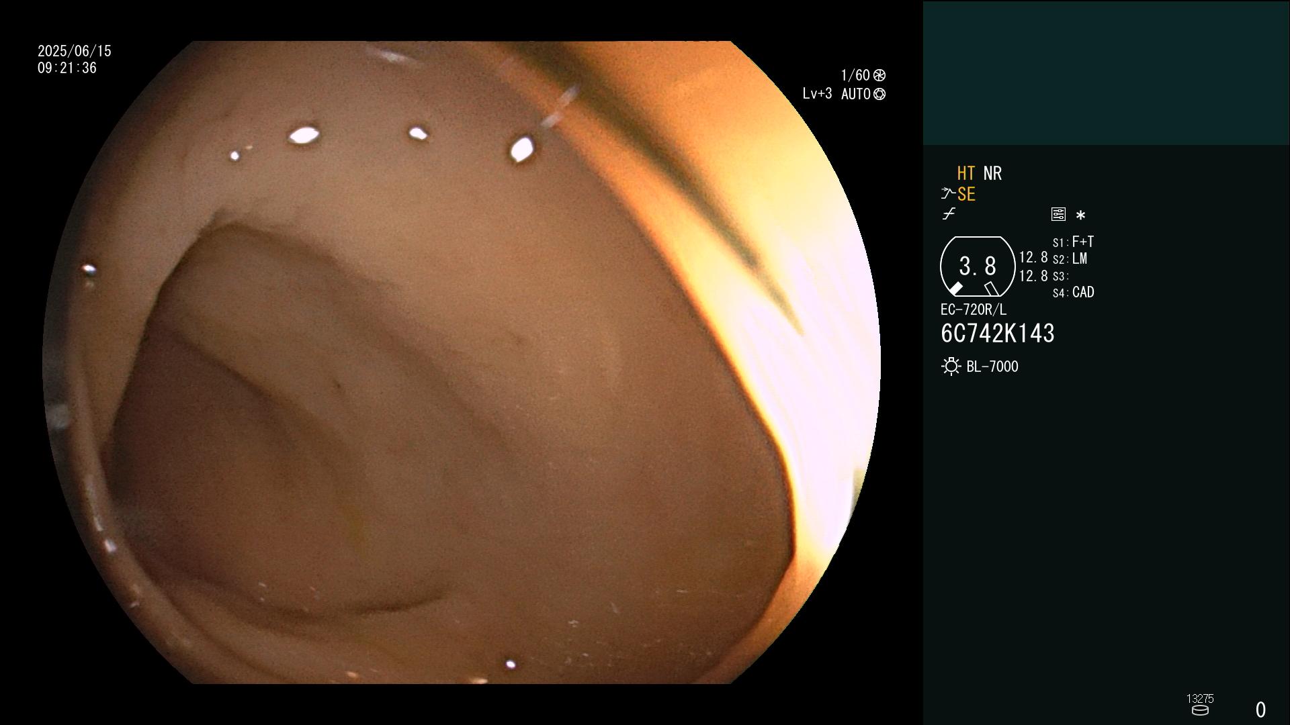The height and width of the screenshot is (725, 1290).
Task: Select switch S3 empty assignment
Action: (1061, 277)
